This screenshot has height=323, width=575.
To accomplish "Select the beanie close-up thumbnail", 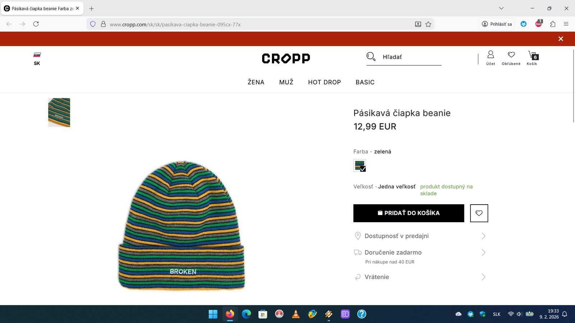I will 59,112.
